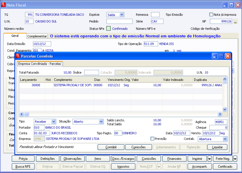Image resolution: width=242 pixels, height=173 pixels.
Task: Click the Nota Fiscal window title icon
Action: pyautogui.click(x=3, y=5)
